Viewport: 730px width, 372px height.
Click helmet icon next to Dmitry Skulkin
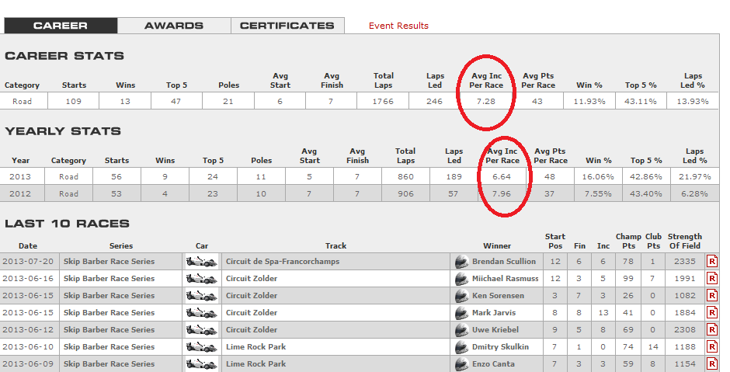tap(461, 347)
